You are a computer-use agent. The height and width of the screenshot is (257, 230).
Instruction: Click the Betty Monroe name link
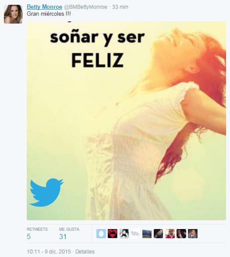pyautogui.click(x=45, y=7)
